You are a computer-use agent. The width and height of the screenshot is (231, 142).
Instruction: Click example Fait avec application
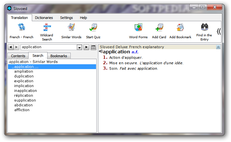click(139, 68)
